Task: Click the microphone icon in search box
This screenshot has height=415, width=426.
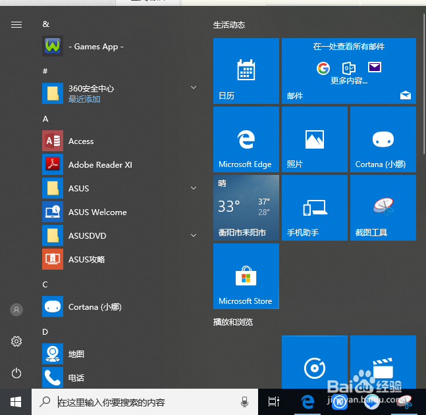Action: tap(244, 402)
